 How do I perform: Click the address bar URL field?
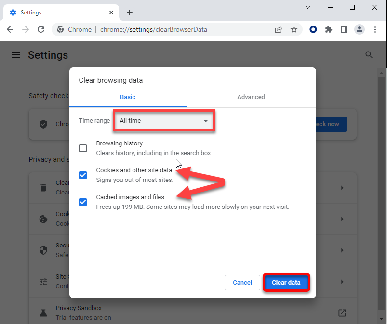183,29
